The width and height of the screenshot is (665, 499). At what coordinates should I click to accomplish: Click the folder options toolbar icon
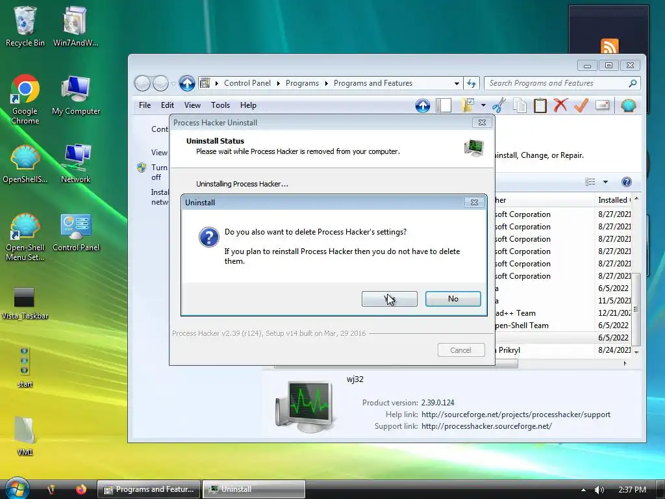(x=468, y=105)
